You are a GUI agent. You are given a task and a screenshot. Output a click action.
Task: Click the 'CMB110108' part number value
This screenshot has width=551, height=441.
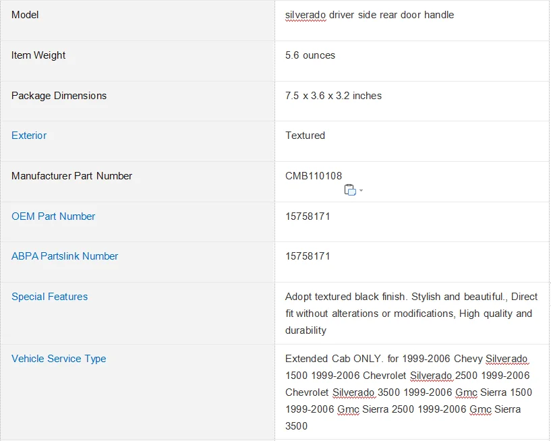314,176
